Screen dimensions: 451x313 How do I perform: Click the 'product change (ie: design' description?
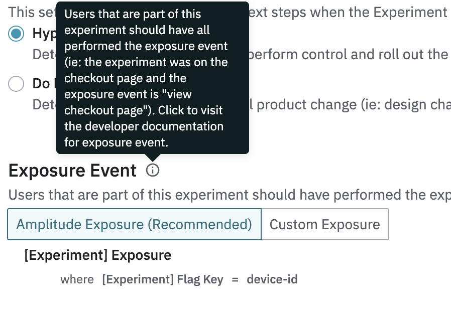tap(350, 105)
